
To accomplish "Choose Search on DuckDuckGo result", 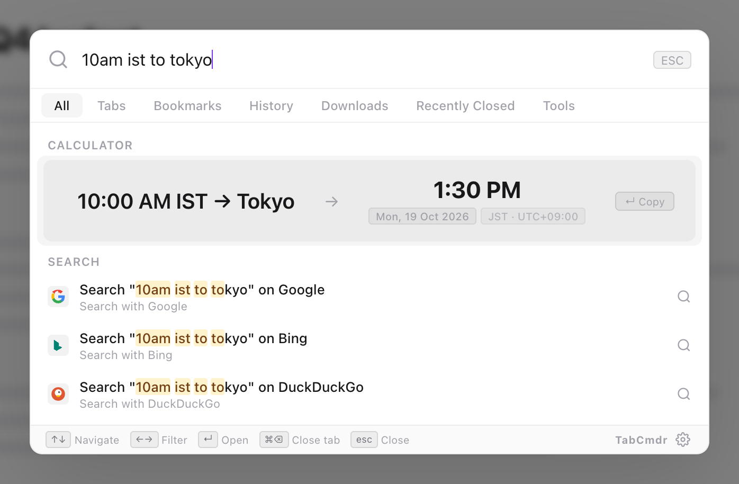I will 369,395.
